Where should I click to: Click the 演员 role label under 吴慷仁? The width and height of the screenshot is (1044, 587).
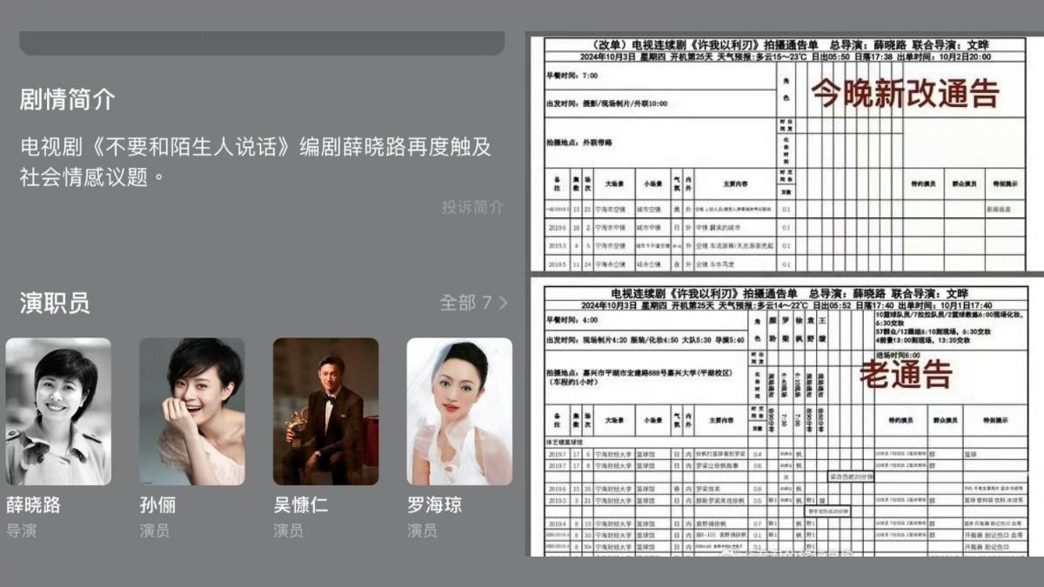click(289, 530)
